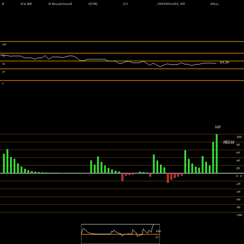Click the tallest green bar under the MR label

click(x=217, y=154)
